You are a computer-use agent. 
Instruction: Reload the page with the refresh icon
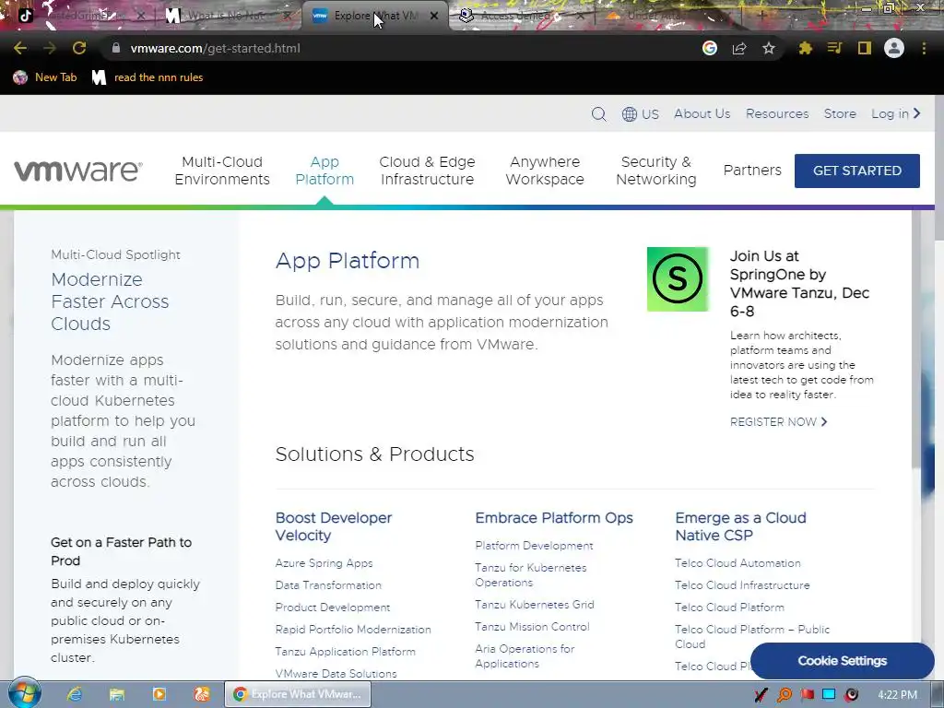coord(79,48)
